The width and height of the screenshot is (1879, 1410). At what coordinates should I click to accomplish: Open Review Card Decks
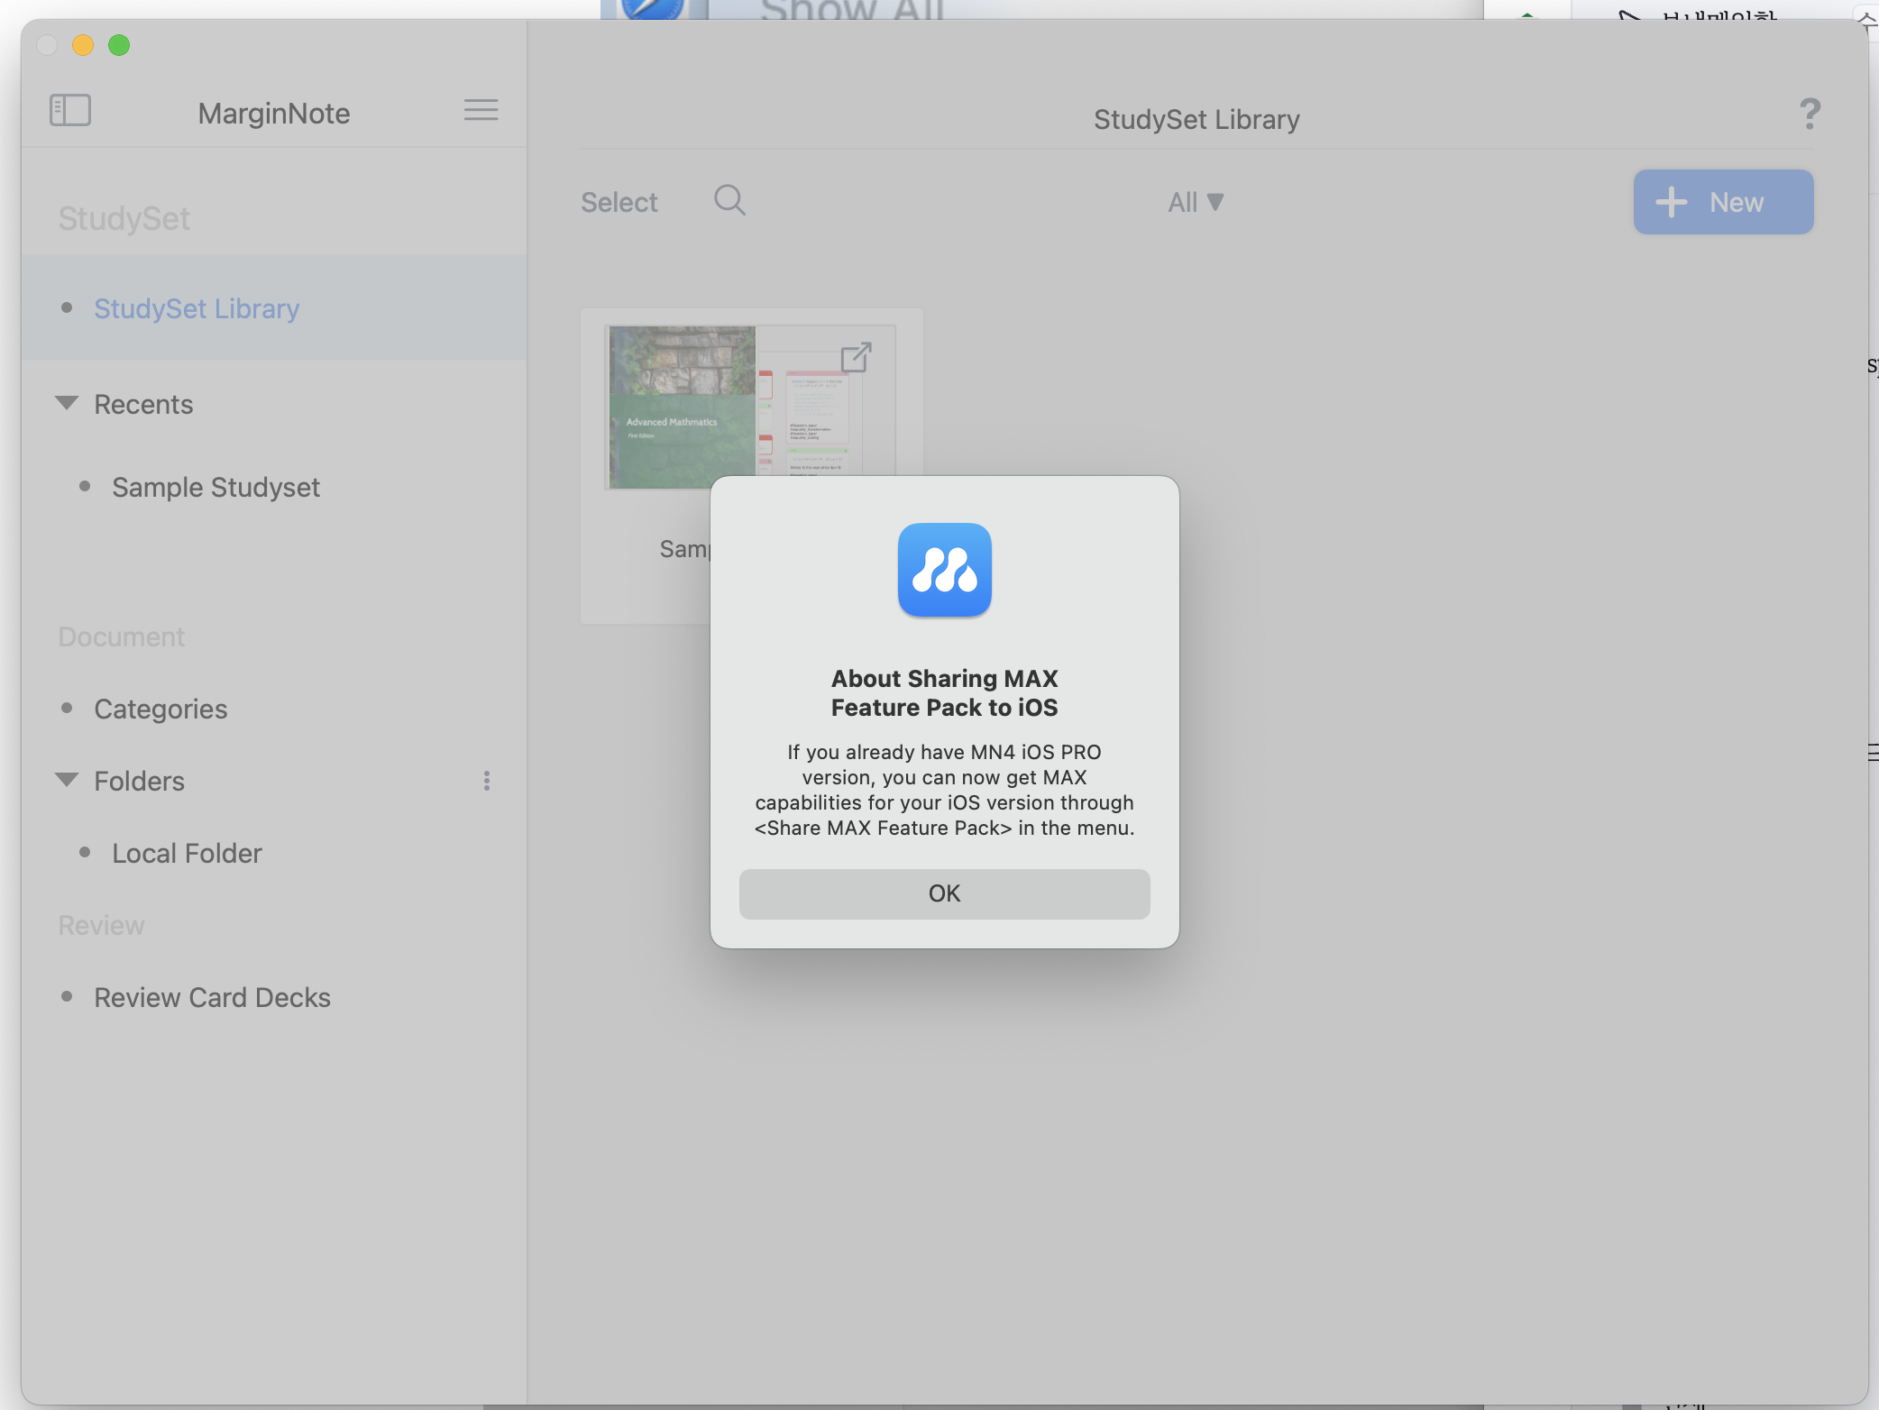coord(212,998)
